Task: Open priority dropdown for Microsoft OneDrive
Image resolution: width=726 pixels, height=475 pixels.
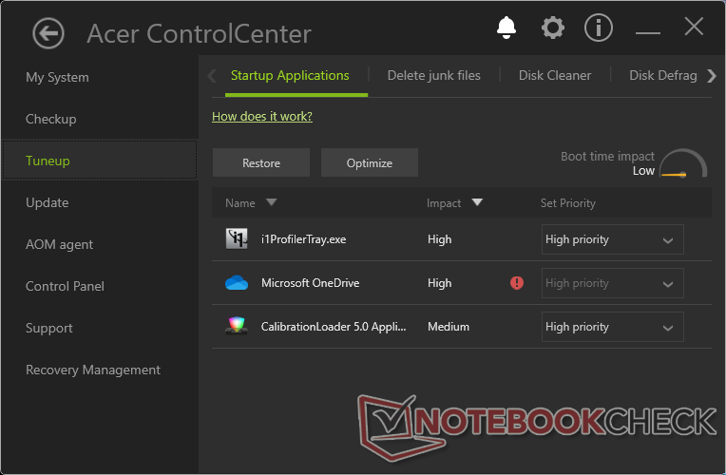Action: 612,283
